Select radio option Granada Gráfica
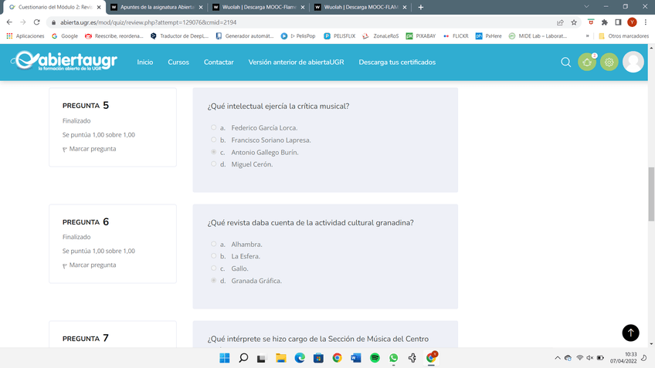The height and width of the screenshot is (368, 655). 213,280
